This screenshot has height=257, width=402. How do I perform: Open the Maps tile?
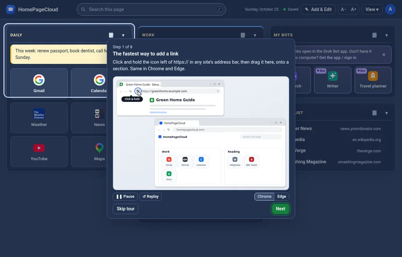(x=89, y=152)
